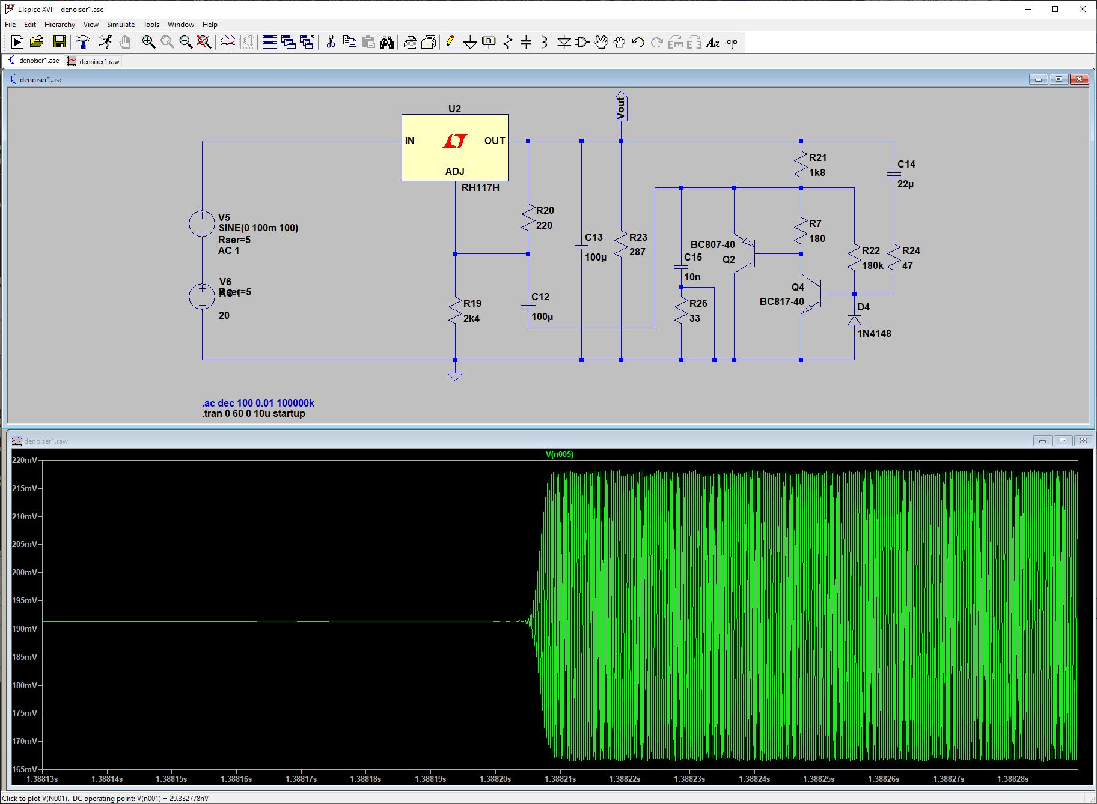Open the Simulate menu
The height and width of the screenshot is (804, 1097).
[x=121, y=25]
